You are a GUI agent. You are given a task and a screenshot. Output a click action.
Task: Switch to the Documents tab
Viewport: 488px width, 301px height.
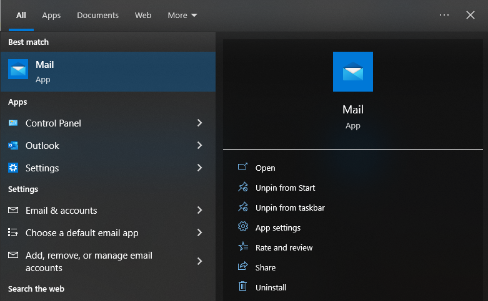pos(97,16)
